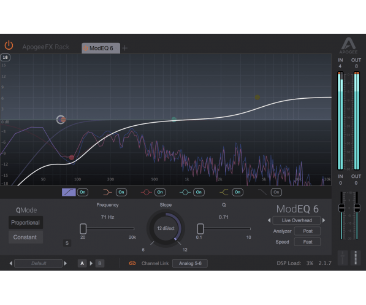This screenshot has width=366, height=305.
Task: Click the ModEQ 6 tab power icon
Action: coord(86,48)
